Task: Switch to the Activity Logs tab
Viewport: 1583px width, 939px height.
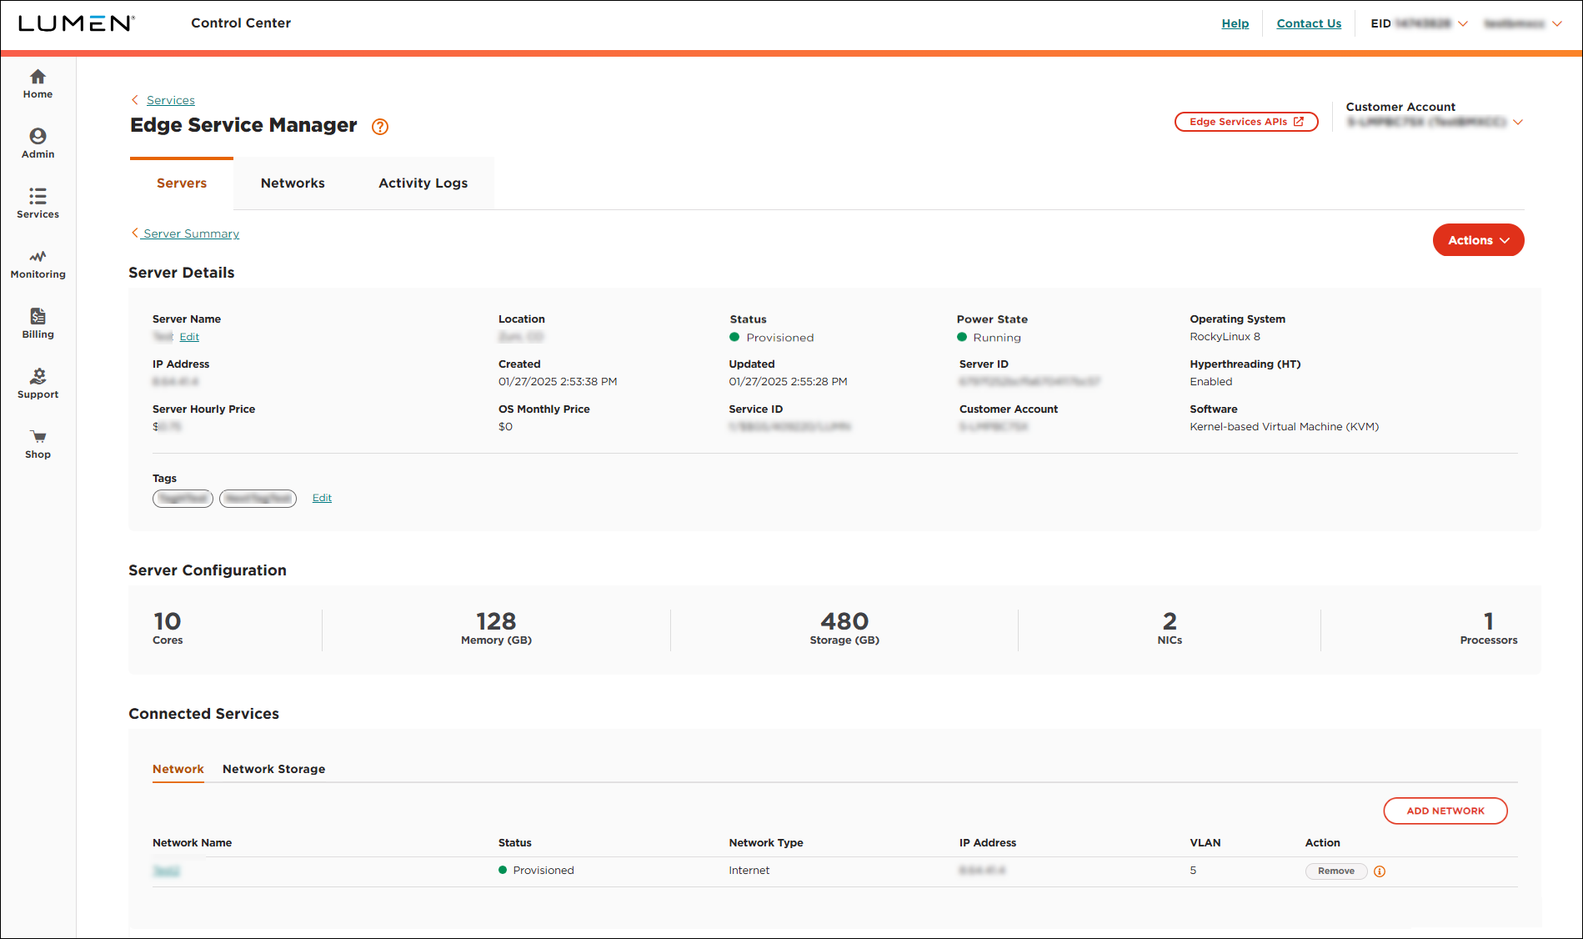Action: coord(423,183)
